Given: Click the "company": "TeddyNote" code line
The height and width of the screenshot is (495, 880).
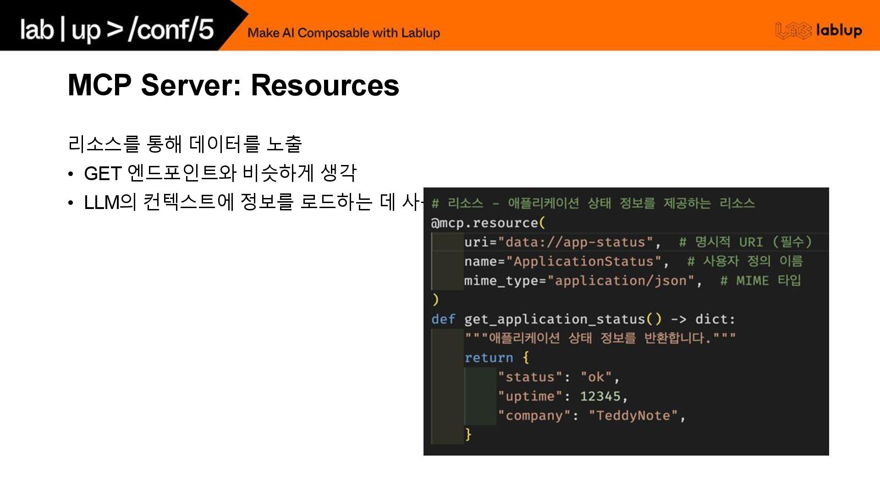Looking at the screenshot, I should [x=591, y=416].
